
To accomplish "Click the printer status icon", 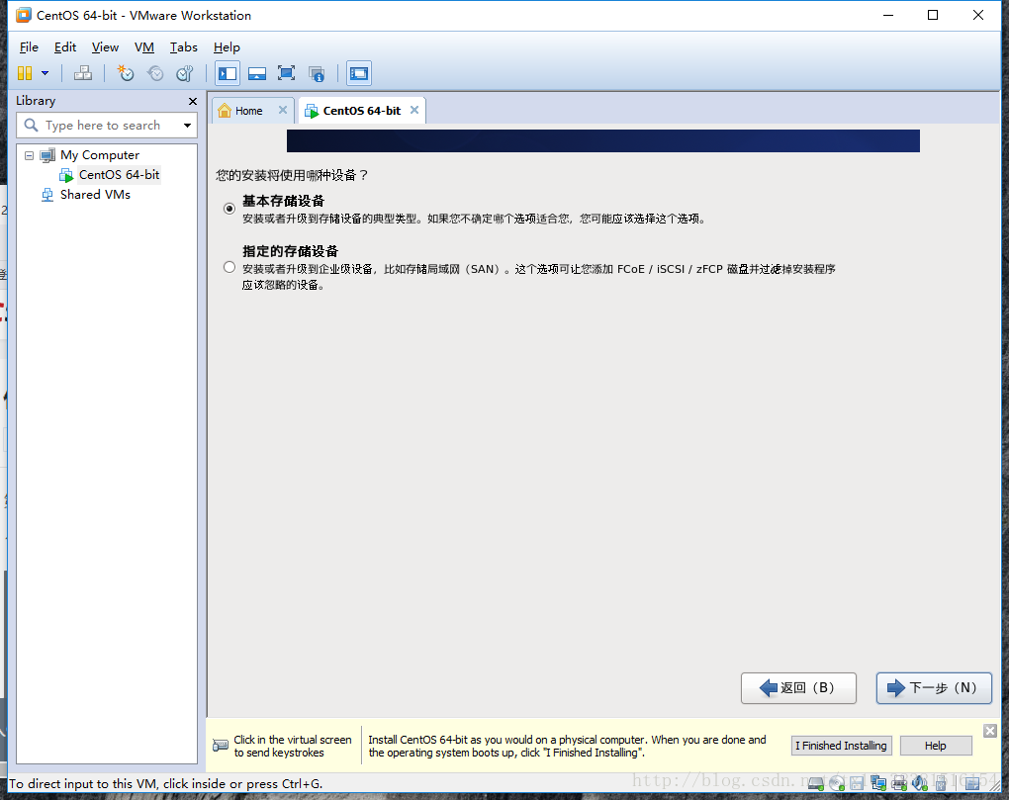I will pyautogui.click(x=899, y=783).
